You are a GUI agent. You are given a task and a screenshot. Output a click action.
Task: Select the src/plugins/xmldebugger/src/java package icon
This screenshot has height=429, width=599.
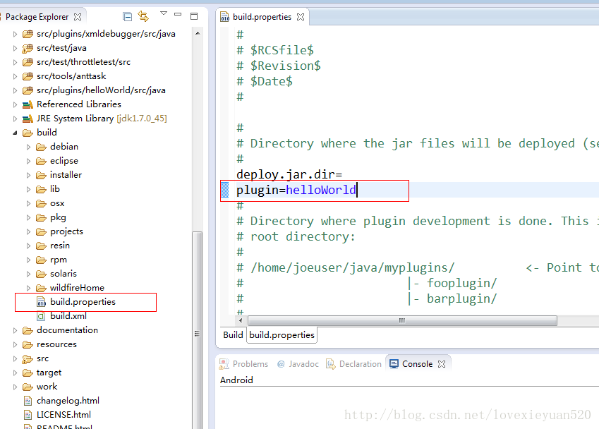(28, 34)
